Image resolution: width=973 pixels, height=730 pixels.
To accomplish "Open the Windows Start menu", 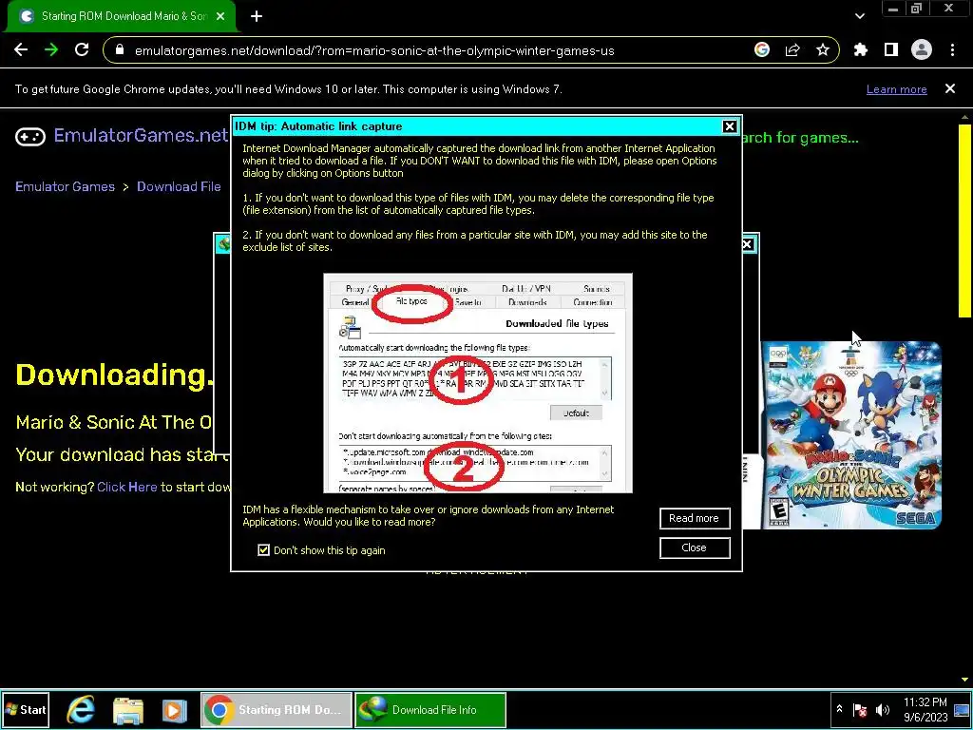I will click(x=26, y=709).
